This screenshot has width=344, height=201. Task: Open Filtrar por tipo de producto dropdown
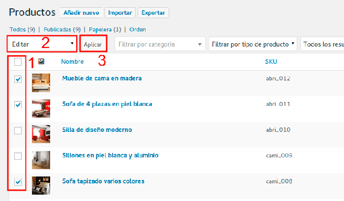tap(253, 44)
